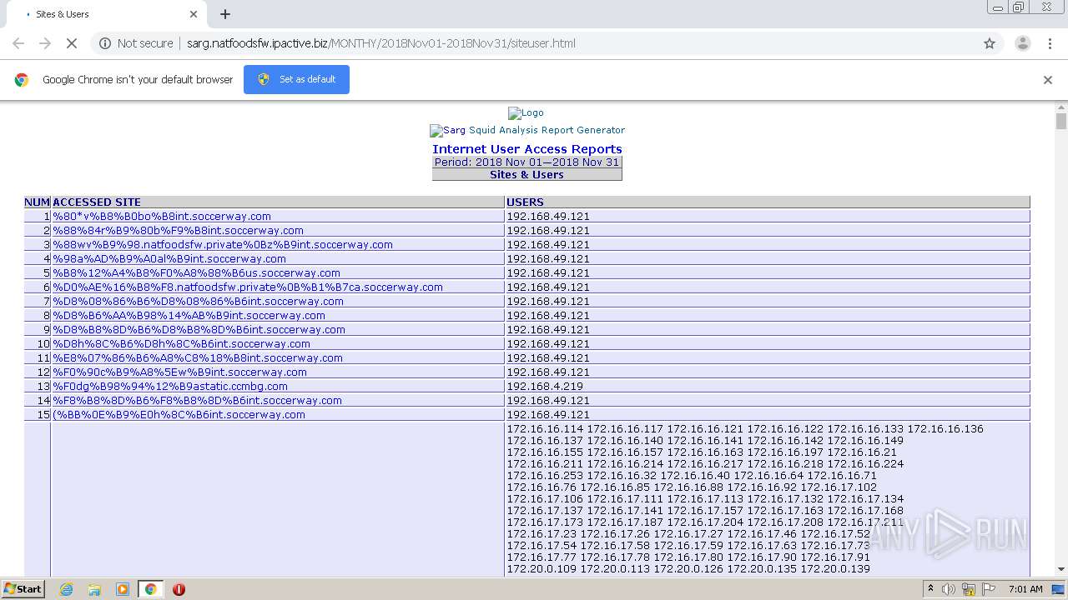This screenshot has height=600, width=1068.
Task: Open the network tray icon
Action: (x=969, y=589)
